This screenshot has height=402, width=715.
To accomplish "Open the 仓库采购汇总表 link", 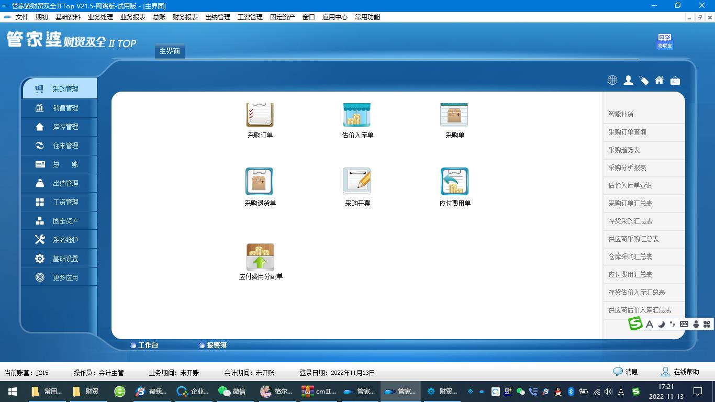I will pos(630,256).
